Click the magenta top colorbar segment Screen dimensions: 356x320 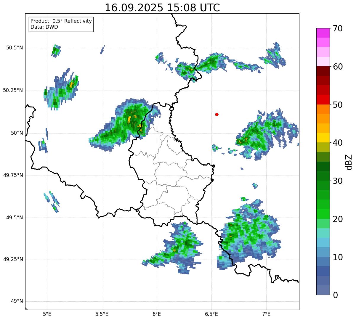point(323,33)
